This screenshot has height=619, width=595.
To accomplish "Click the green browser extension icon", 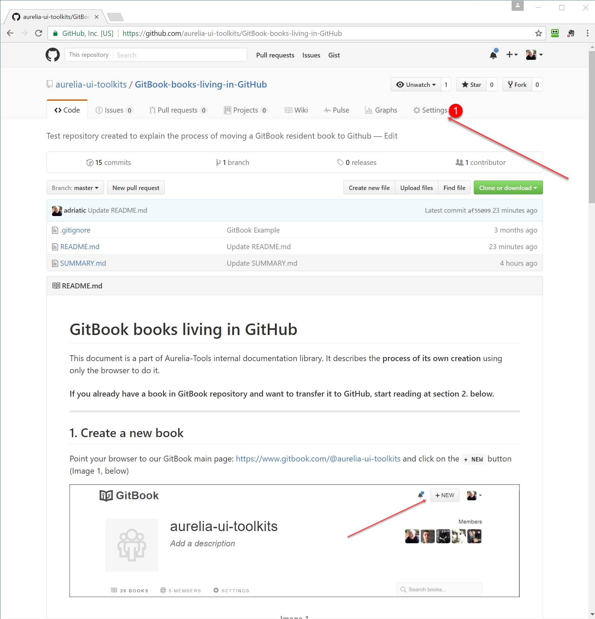I will [555, 33].
